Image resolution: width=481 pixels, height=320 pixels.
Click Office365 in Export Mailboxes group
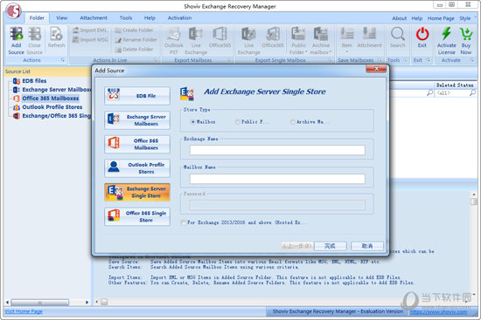click(220, 37)
